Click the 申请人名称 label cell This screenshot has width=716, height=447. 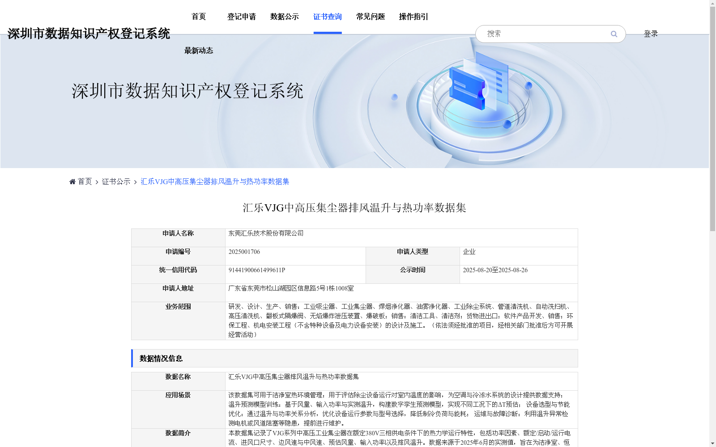178,238
